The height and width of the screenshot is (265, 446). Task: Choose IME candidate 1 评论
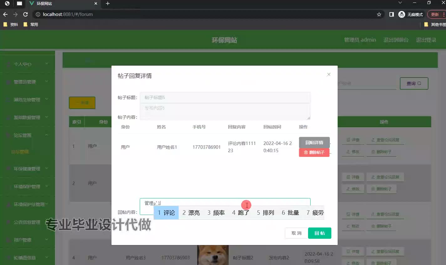[166, 213]
